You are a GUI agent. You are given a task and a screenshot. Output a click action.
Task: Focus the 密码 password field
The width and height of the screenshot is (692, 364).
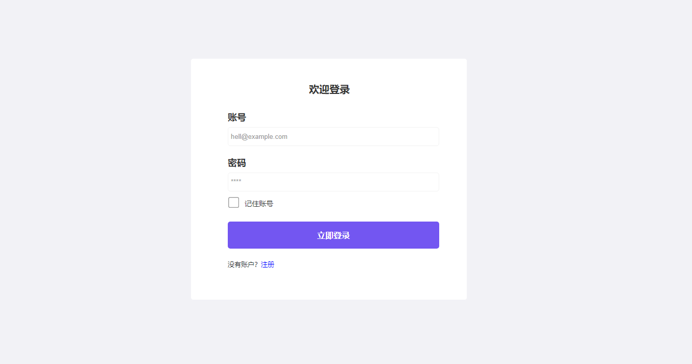[x=333, y=182]
